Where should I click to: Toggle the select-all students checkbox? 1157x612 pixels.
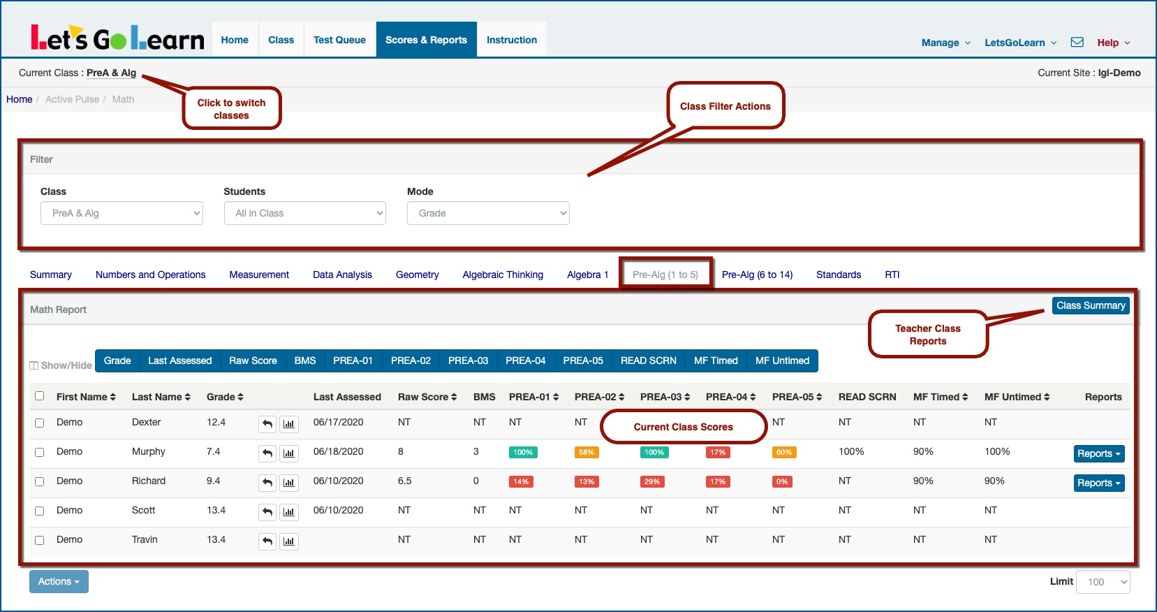(40, 396)
